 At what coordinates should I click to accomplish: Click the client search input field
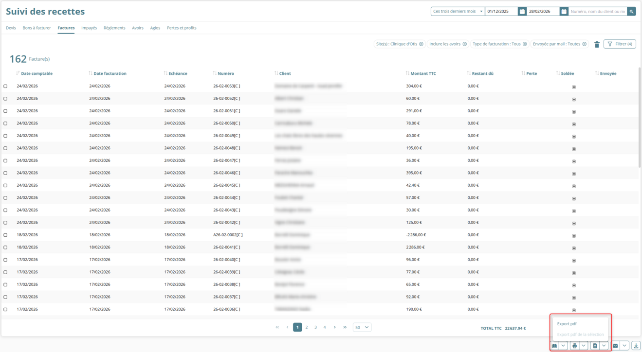pyautogui.click(x=597, y=11)
